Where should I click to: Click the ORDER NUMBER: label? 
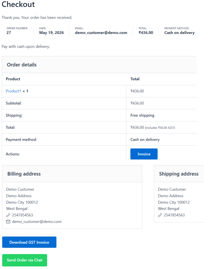[17, 28]
